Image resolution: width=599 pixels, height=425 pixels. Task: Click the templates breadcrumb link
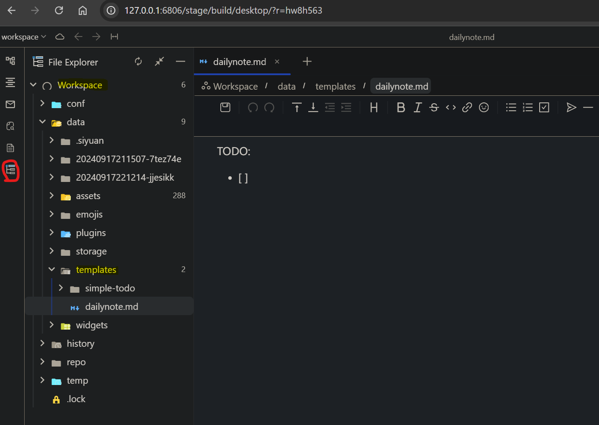click(x=335, y=87)
